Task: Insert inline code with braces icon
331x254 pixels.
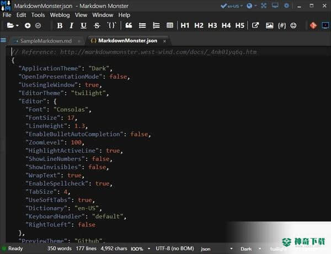Action: (111, 25)
